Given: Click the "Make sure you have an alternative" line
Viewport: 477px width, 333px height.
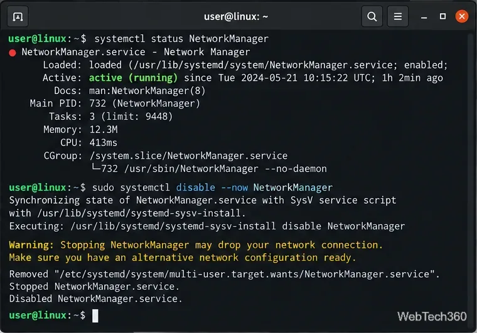Looking at the screenshot, I should (x=183, y=258).
